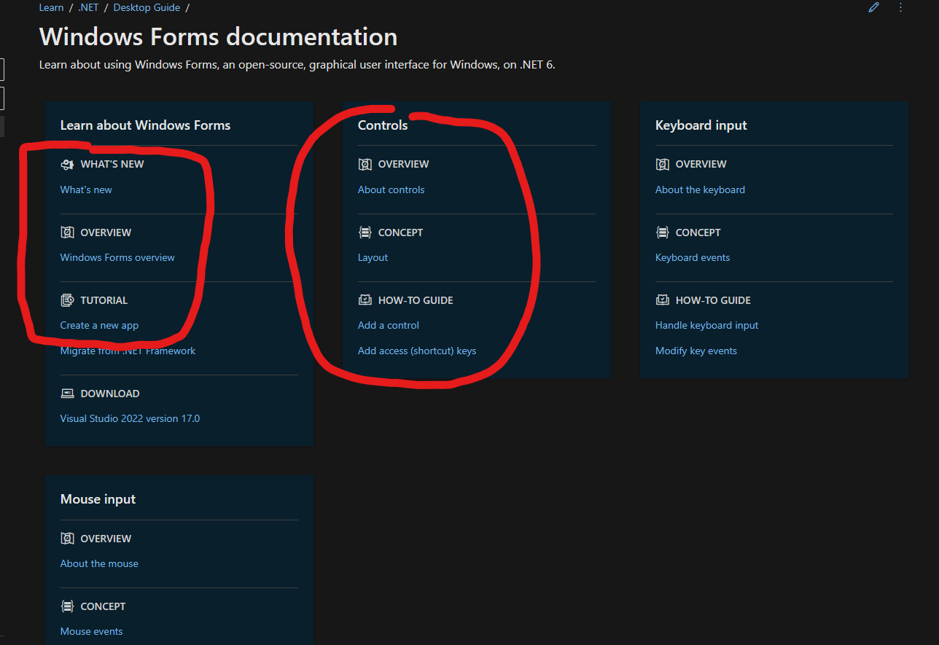939x645 pixels.
Task: Click the WHAT'S NEW section label
Action: click(x=112, y=165)
